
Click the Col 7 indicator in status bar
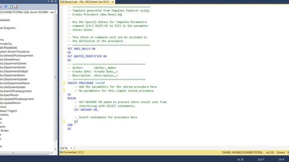[261, 159]
